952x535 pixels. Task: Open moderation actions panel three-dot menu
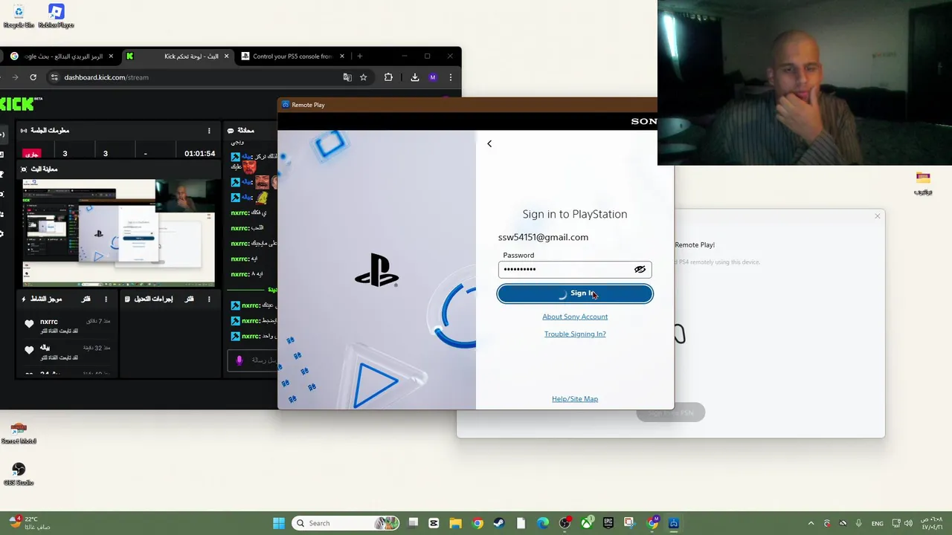[x=209, y=299]
